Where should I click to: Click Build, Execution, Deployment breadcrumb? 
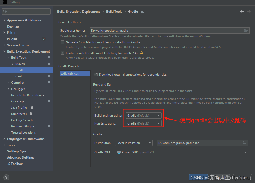pyautogui.click(x=79, y=12)
